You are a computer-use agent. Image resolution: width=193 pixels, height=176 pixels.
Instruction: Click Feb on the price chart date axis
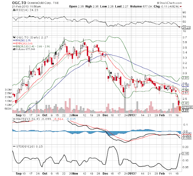(162, 115)
